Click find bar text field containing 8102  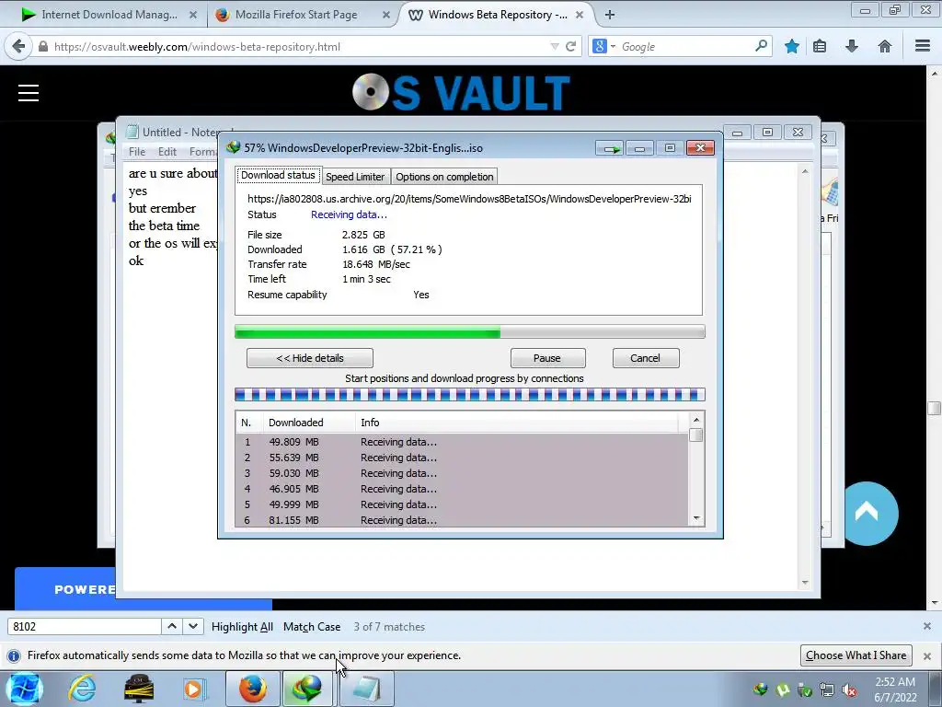[84, 626]
